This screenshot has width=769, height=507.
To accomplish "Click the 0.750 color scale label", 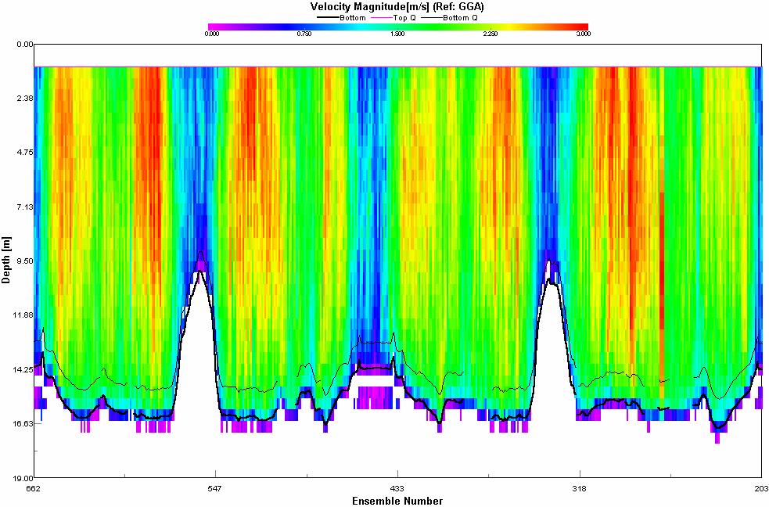I will (304, 34).
